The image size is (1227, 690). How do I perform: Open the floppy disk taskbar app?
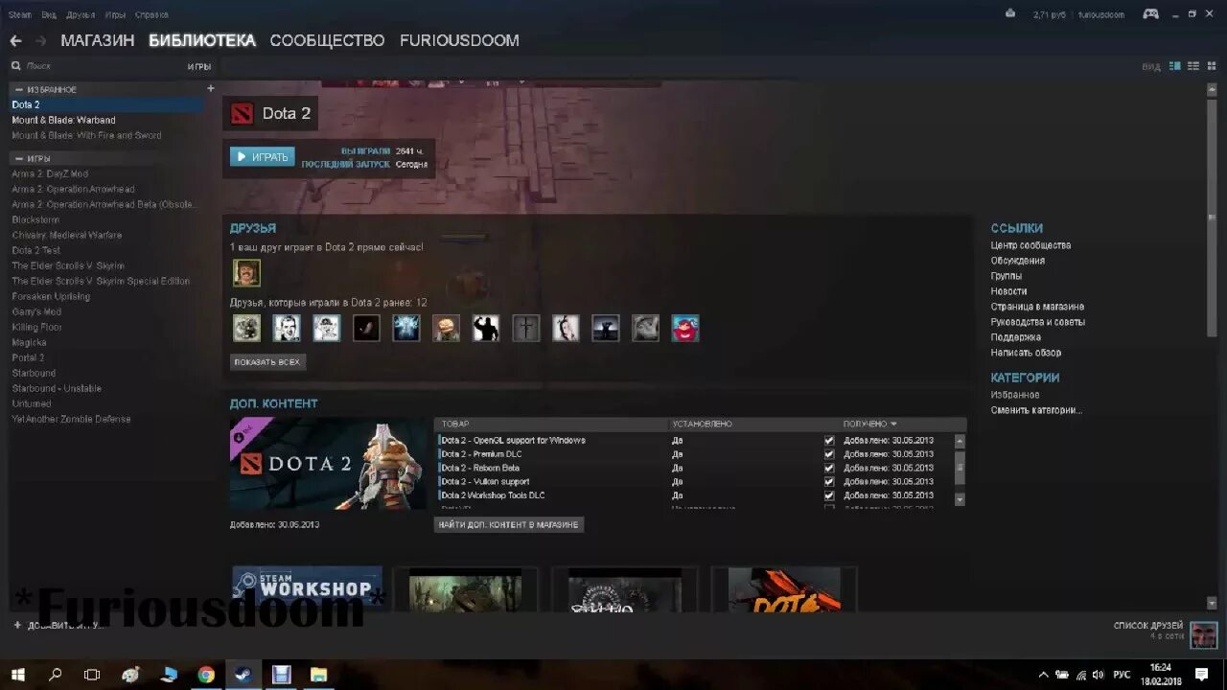[x=281, y=675]
